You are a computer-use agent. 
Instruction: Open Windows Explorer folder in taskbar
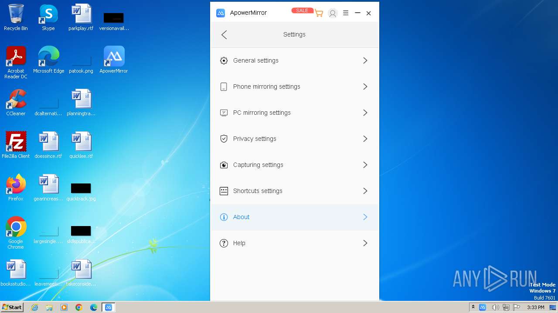click(49, 307)
